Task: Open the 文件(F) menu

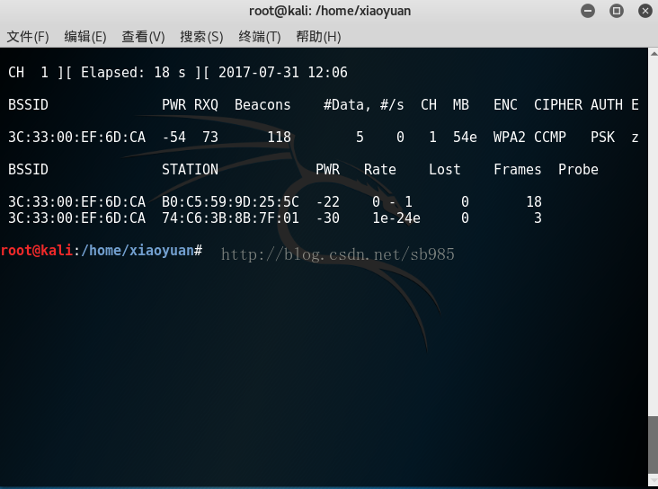Action: click(28, 37)
